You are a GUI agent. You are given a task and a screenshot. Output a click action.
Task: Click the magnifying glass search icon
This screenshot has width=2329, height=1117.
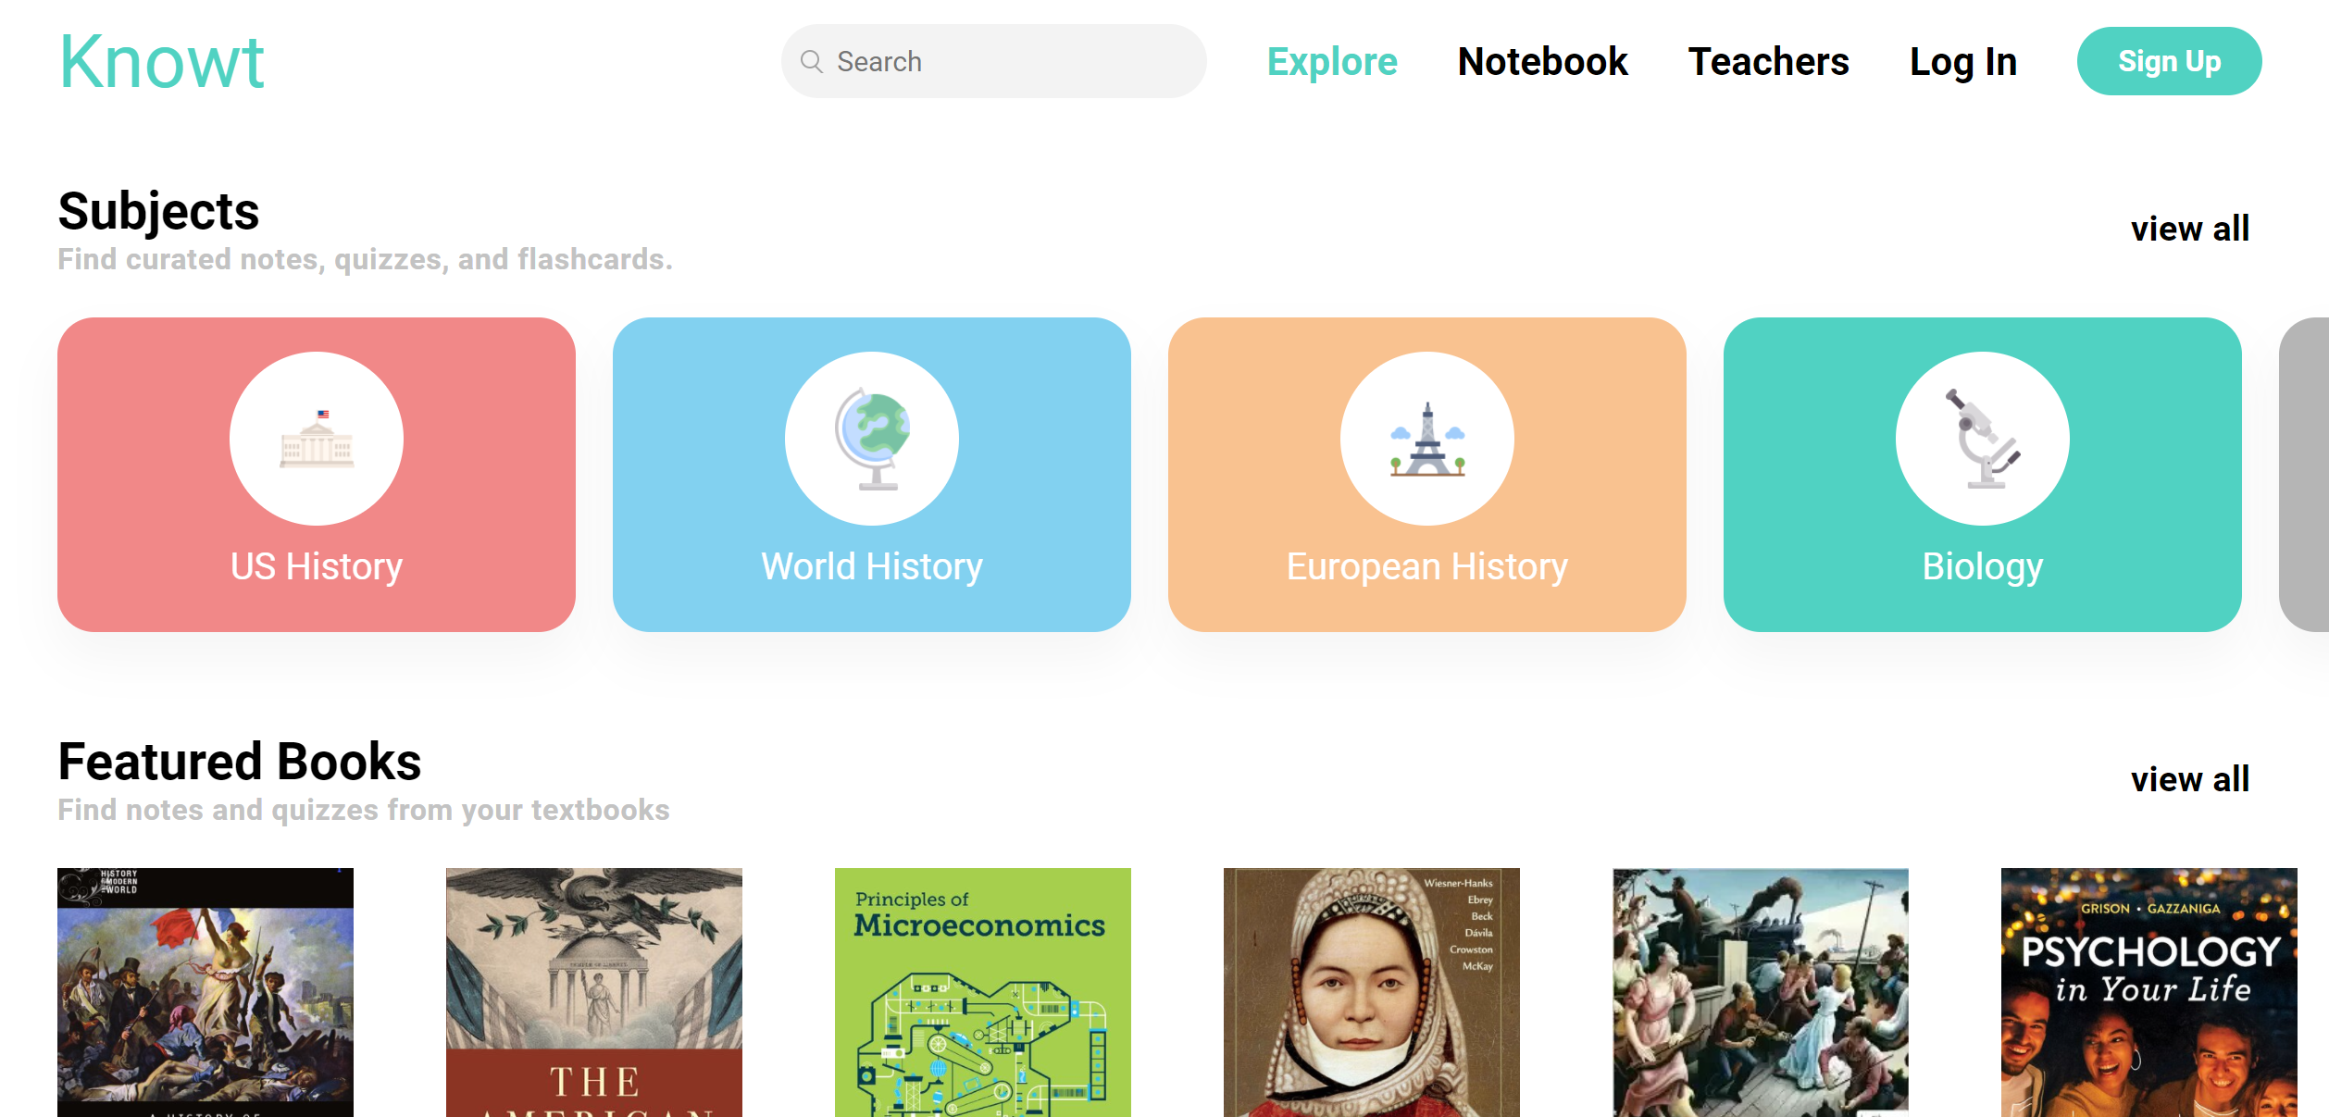tap(812, 62)
